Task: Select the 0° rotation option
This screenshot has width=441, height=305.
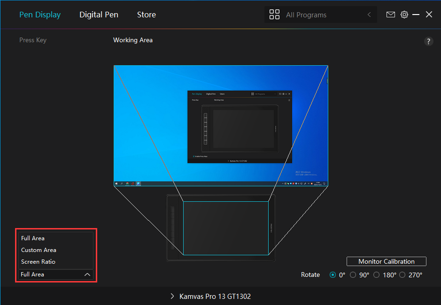Action: 333,274
